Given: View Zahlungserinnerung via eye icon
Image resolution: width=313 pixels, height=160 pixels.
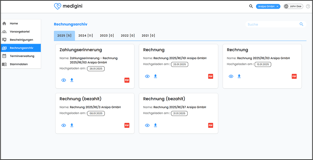Looking at the screenshot, I should click(64, 80).
